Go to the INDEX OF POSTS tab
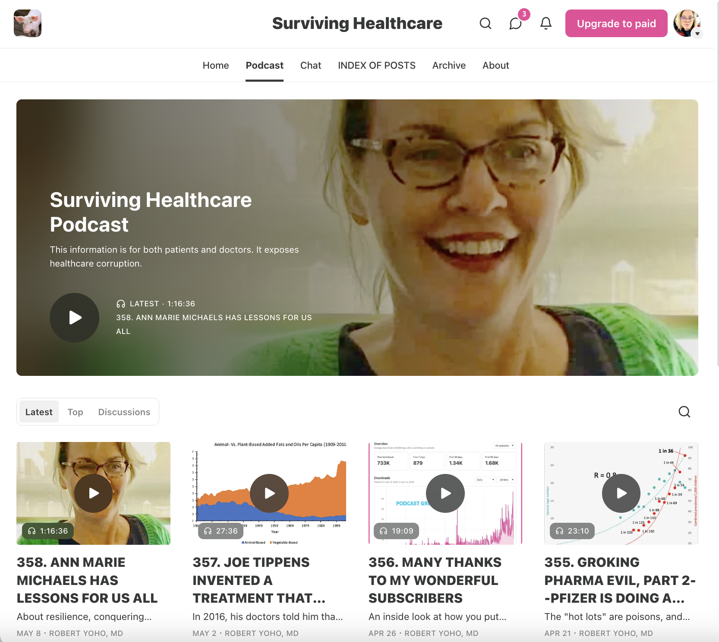Image resolution: width=719 pixels, height=642 pixels. (377, 65)
